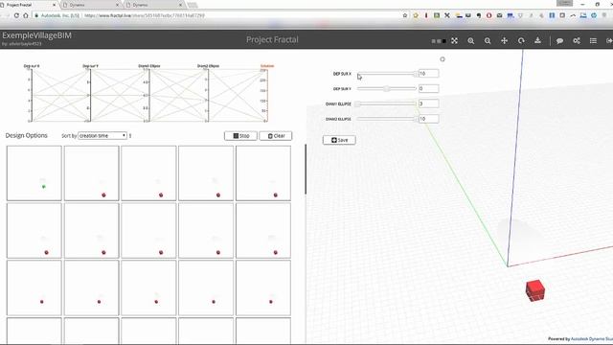Close the Project Fractal browser tab

click(x=54, y=5)
